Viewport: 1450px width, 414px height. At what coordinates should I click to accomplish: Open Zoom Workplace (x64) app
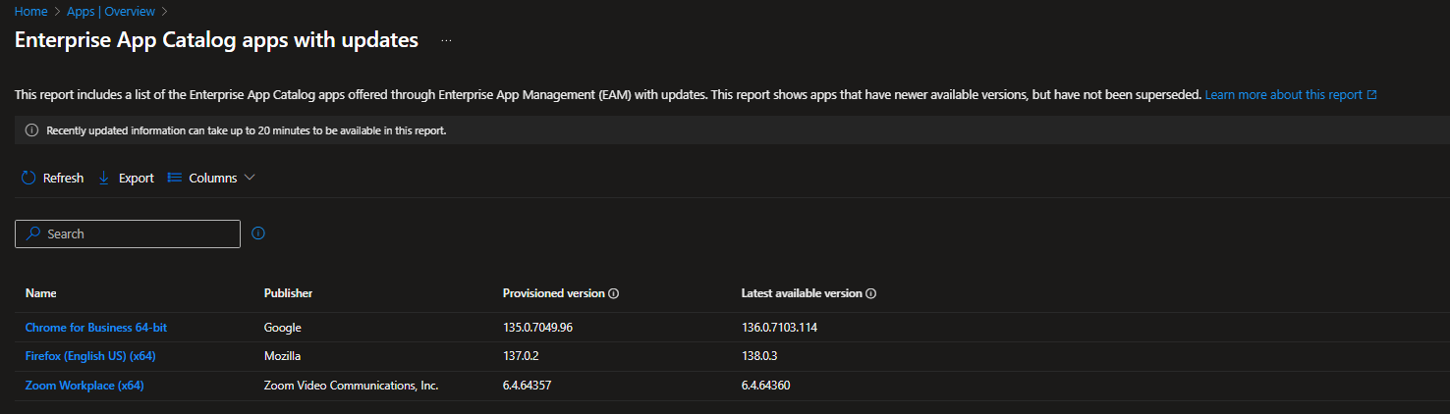84,386
